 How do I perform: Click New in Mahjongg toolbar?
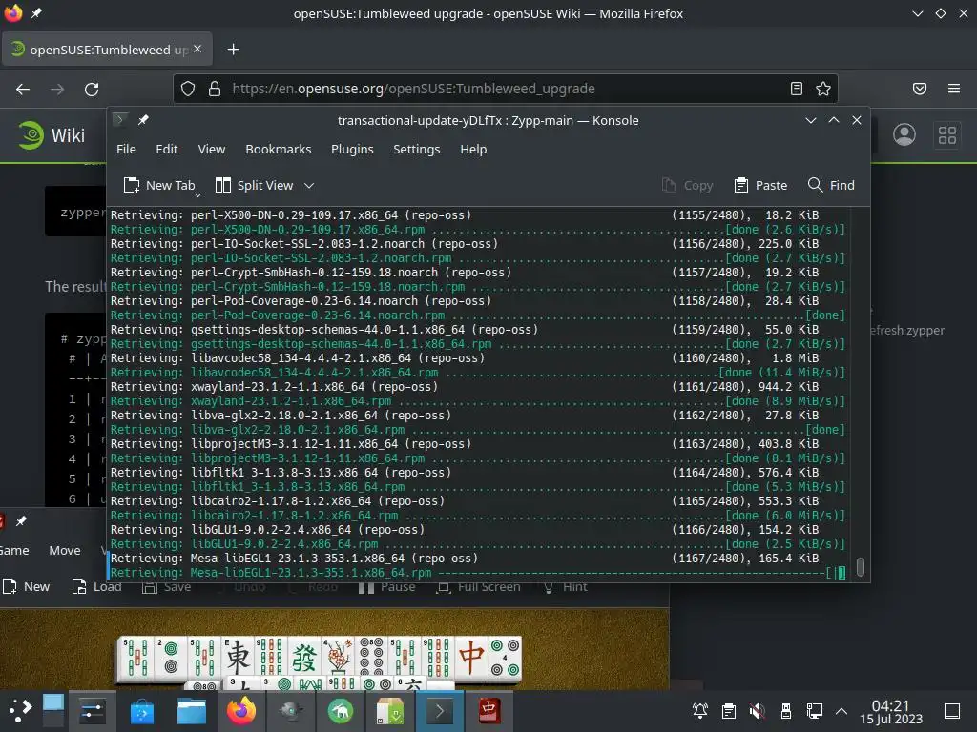(26, 586)
